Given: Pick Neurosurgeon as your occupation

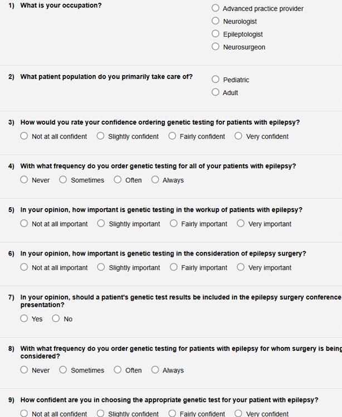Looking at the screenshot, I should [216, 47].
